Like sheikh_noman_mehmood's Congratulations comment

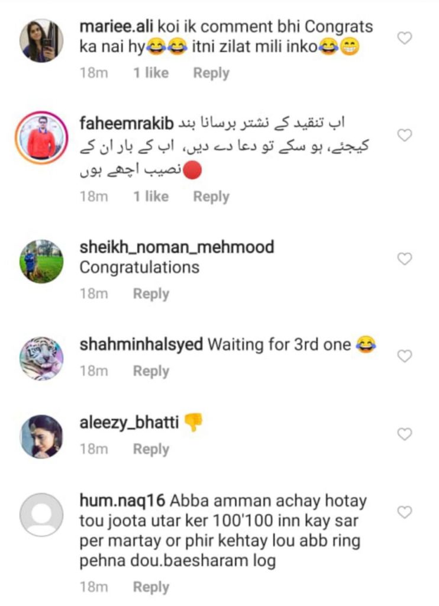(x=405, y=259)
